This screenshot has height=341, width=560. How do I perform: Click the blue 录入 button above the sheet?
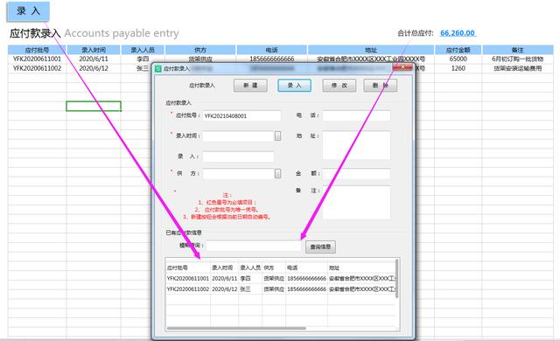pyautogui.click(x=28, y=11)
